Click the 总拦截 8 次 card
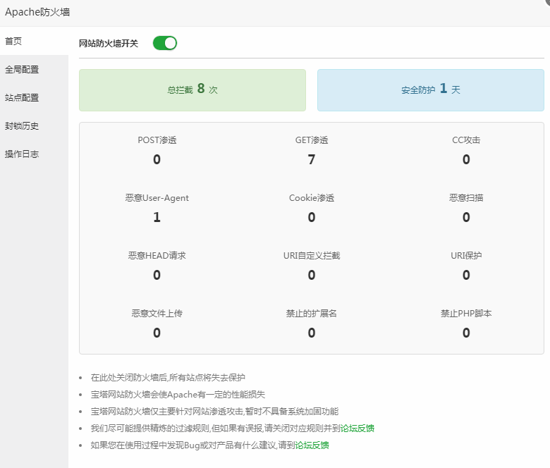This screenshot has width=550, height=468. [x=192, y=90]
